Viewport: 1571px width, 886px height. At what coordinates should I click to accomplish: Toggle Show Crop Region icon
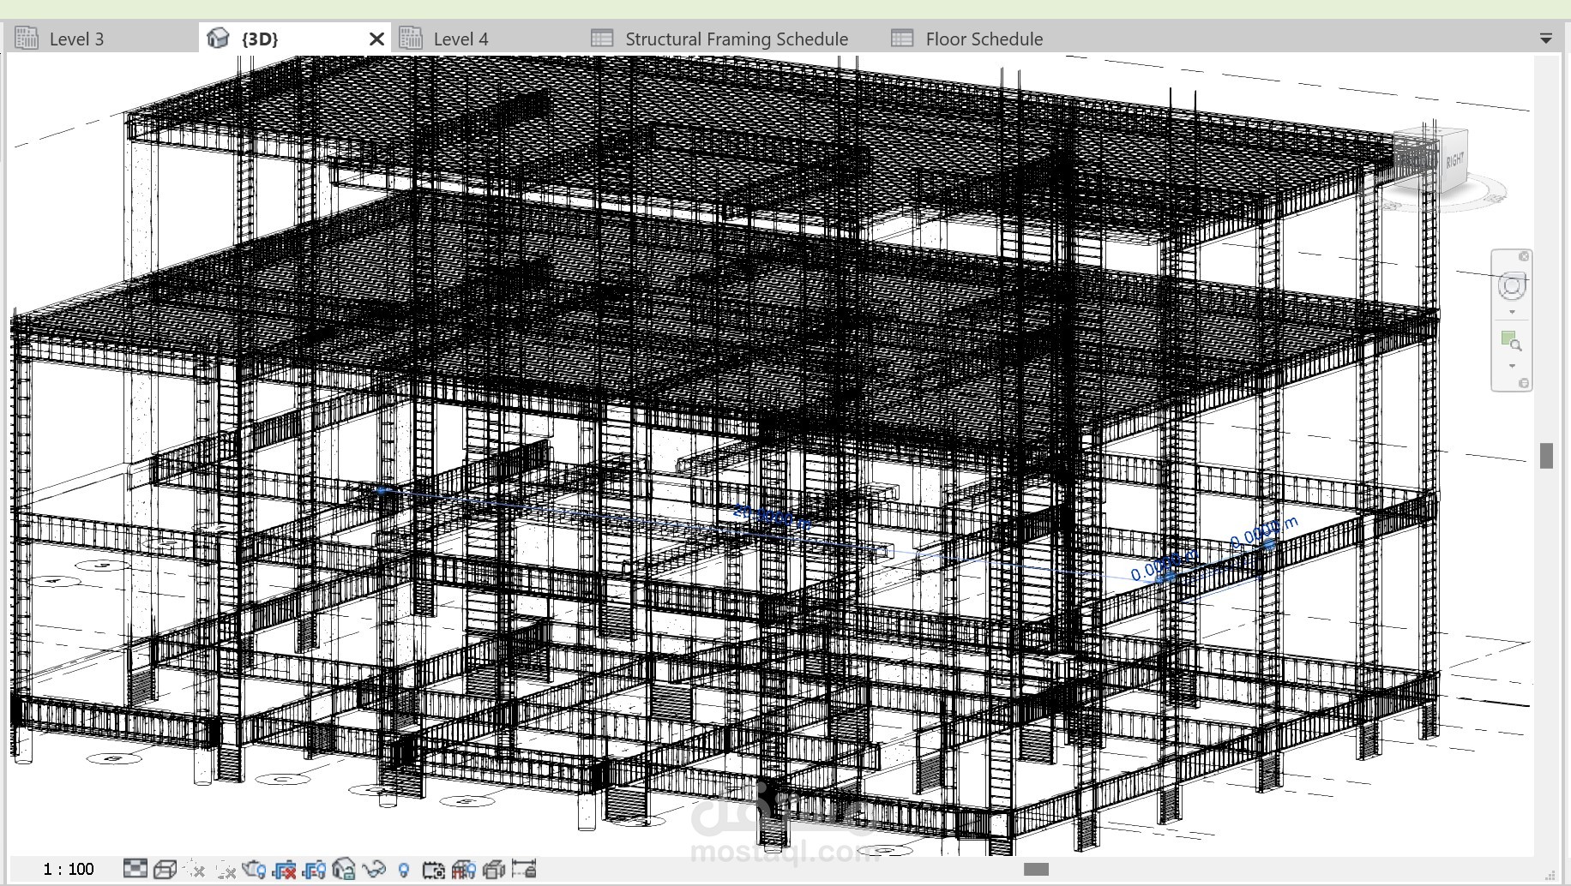coord(314,869)
